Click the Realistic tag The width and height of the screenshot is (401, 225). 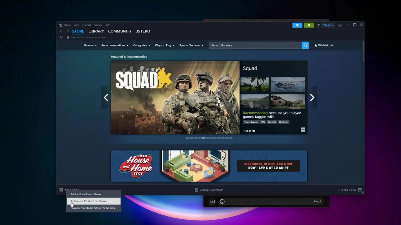pyautogui.click(x=284, y=122)
